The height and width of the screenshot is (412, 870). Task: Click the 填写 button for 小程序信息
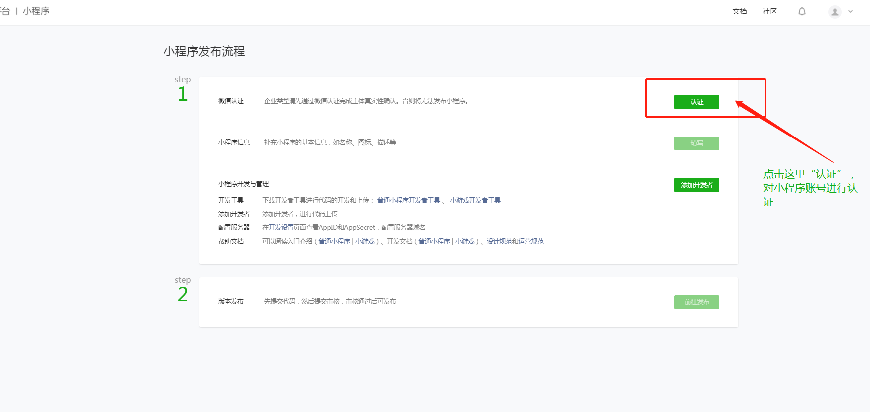pyautogui.click(x=696, y=143)
